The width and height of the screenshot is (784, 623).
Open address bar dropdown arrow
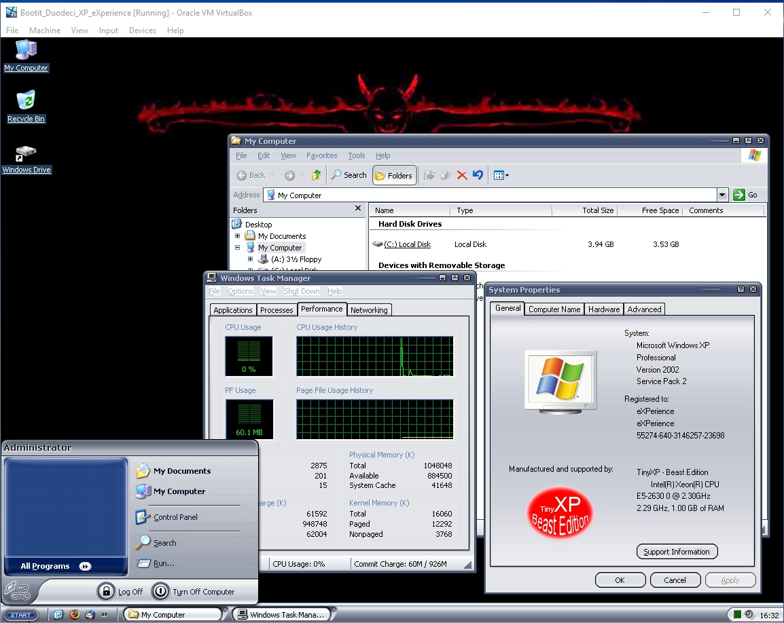coord(722,195)
